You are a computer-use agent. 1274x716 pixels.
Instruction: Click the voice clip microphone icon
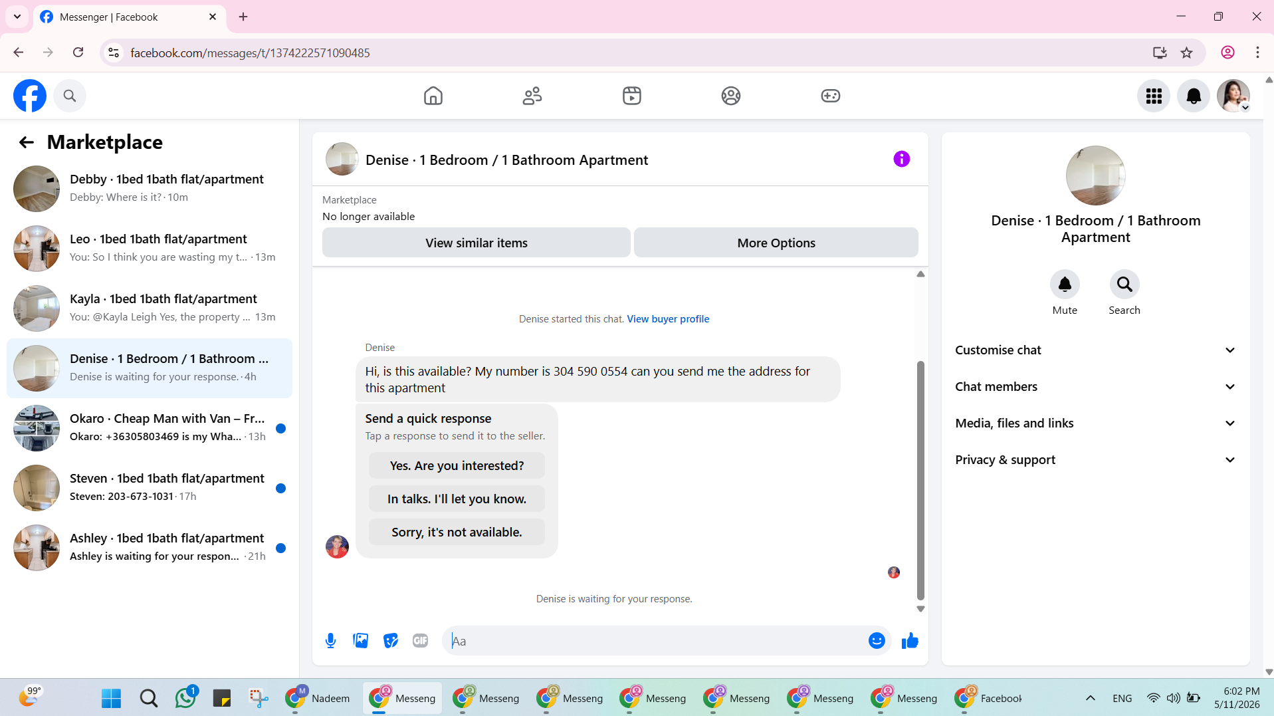tap(331, 641)
